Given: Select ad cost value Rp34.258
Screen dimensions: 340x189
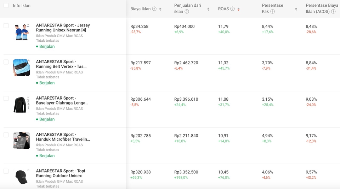Looking at the screenshot, I should pos(140,26).
